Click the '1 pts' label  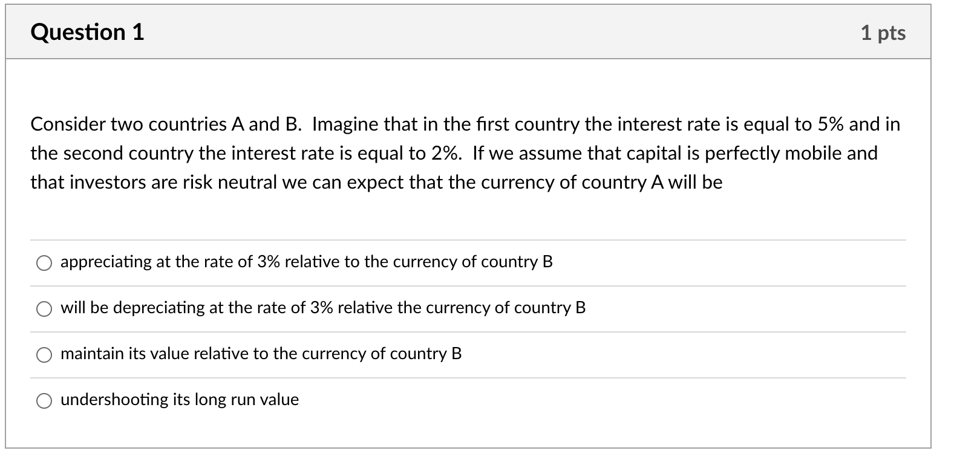point(884,33)
